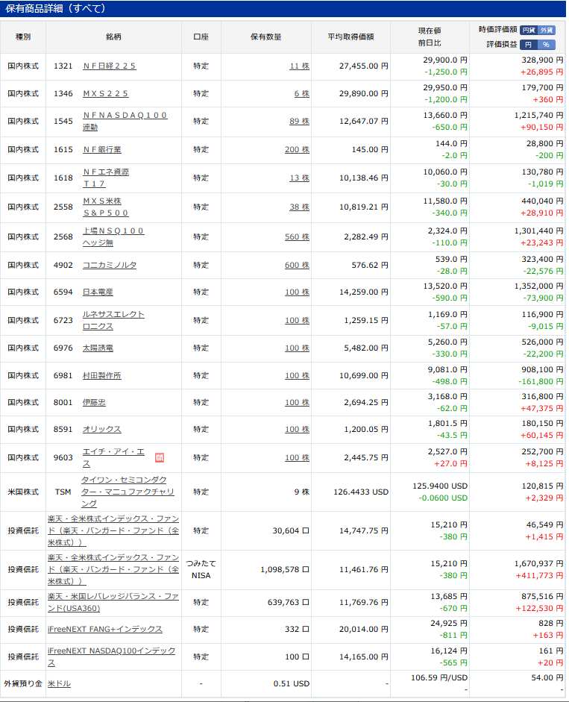Viewport: 569px width, 702px height.
Task: Open ＭＸＳ２２５ stock link
Action: [106, 94]
